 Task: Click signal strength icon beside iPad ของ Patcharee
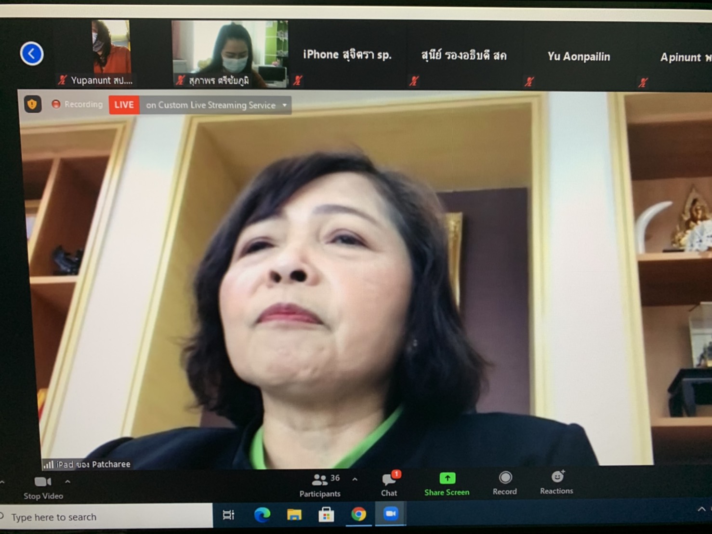pos(48,465)
